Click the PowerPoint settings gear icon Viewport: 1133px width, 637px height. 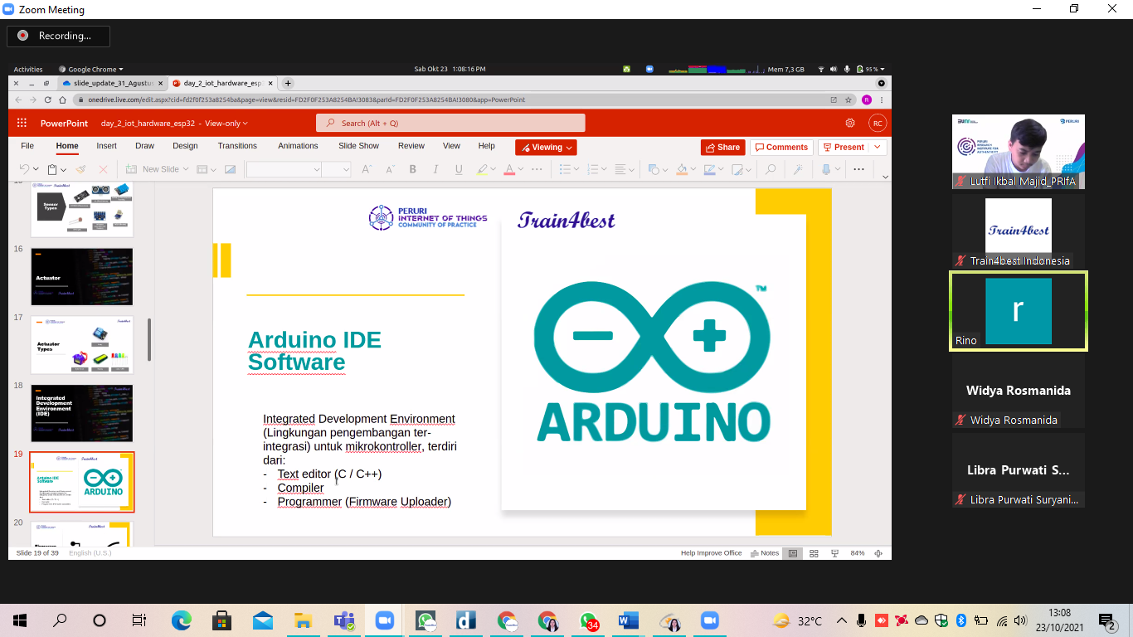click(850, 123)
